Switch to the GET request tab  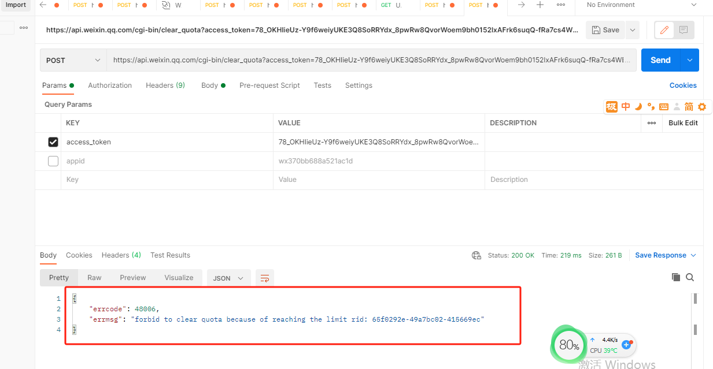click(x=391, y=5)
